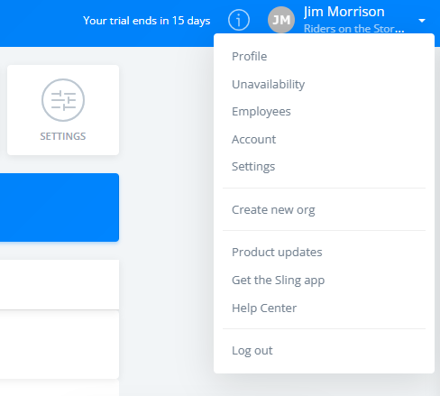Click the info circle icon

[x=239, y=20]
